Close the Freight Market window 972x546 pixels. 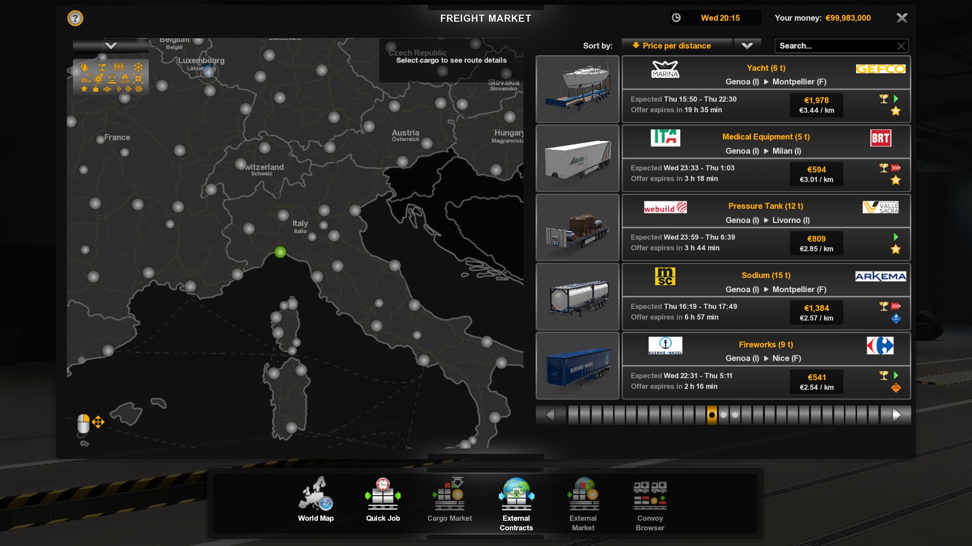[902, 18]
